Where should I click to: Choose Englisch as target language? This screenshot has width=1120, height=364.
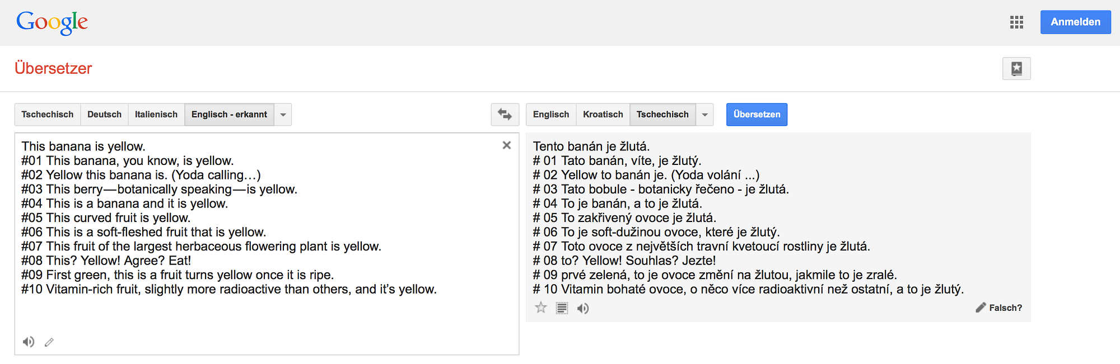(x=551, y=115)
